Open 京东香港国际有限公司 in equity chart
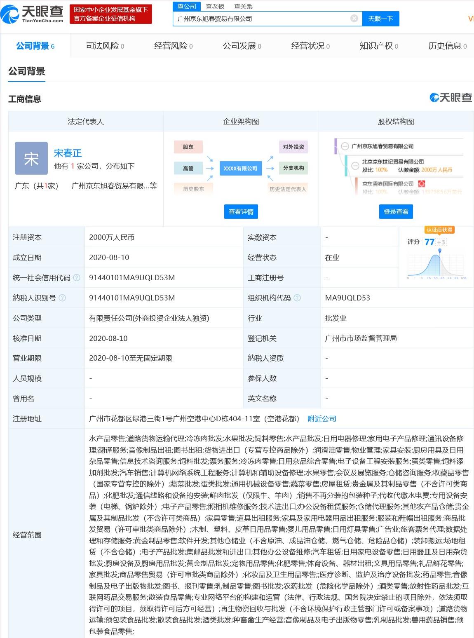 pyautogui.click(x=388, y=183)
